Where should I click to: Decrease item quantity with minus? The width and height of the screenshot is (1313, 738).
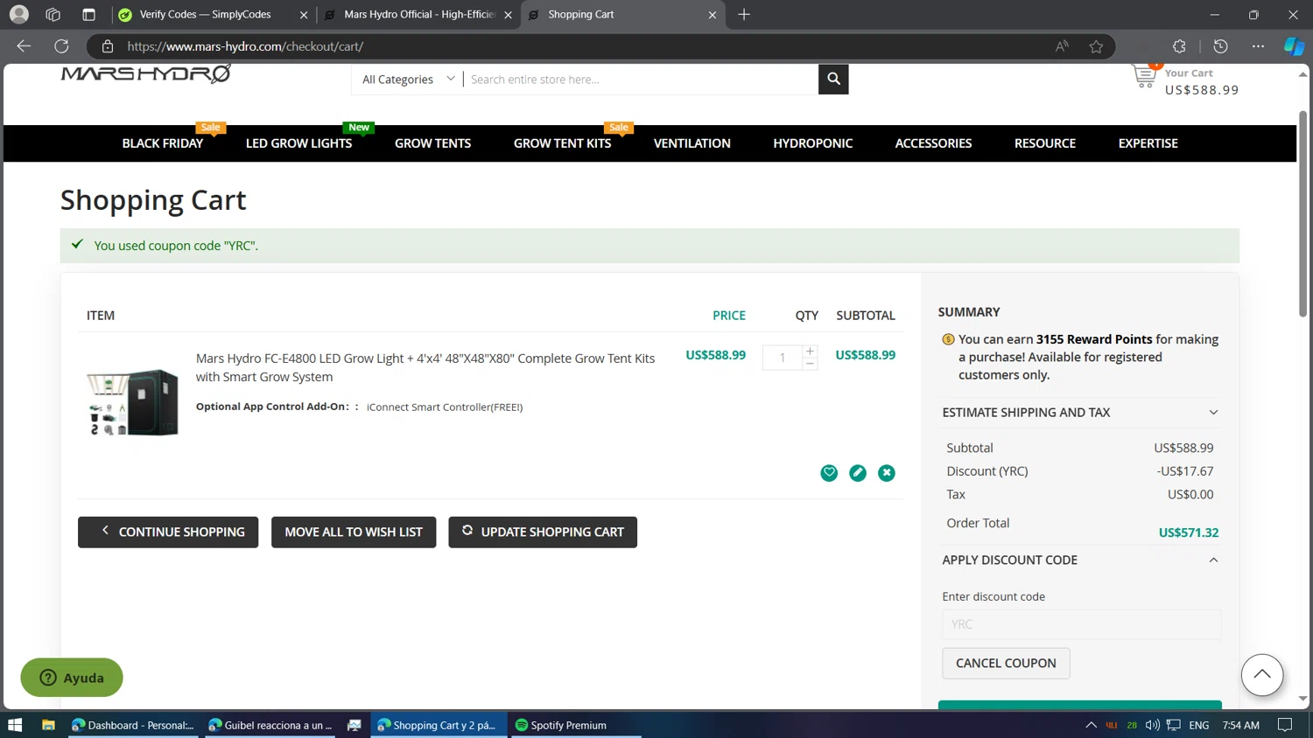[x=810, y=364]
